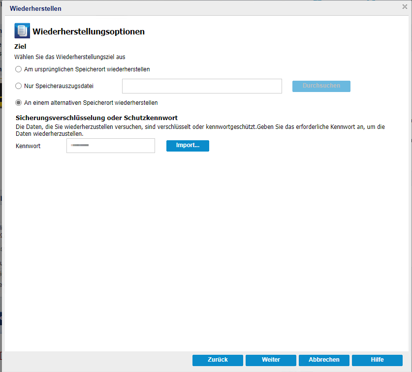Open help via the Hilfe button

pyautogui.click(x=377, y=360)
